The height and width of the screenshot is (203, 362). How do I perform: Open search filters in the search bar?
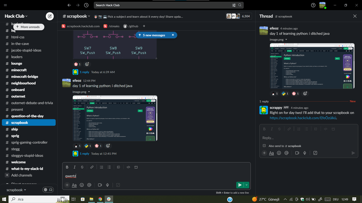coord(234,5)
